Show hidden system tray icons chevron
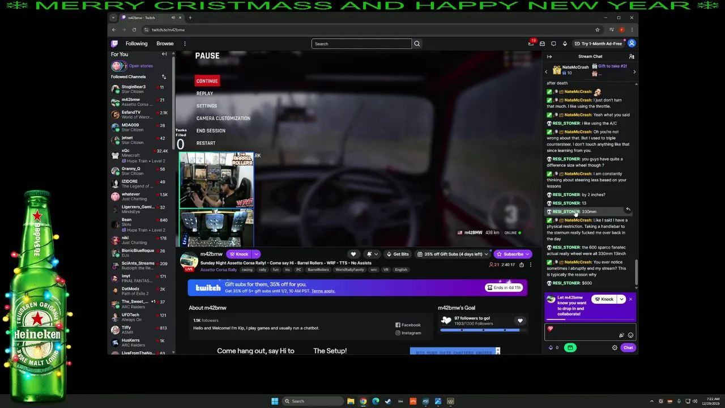The width and height of the screenshot is (725, 408). click(651, 401)
